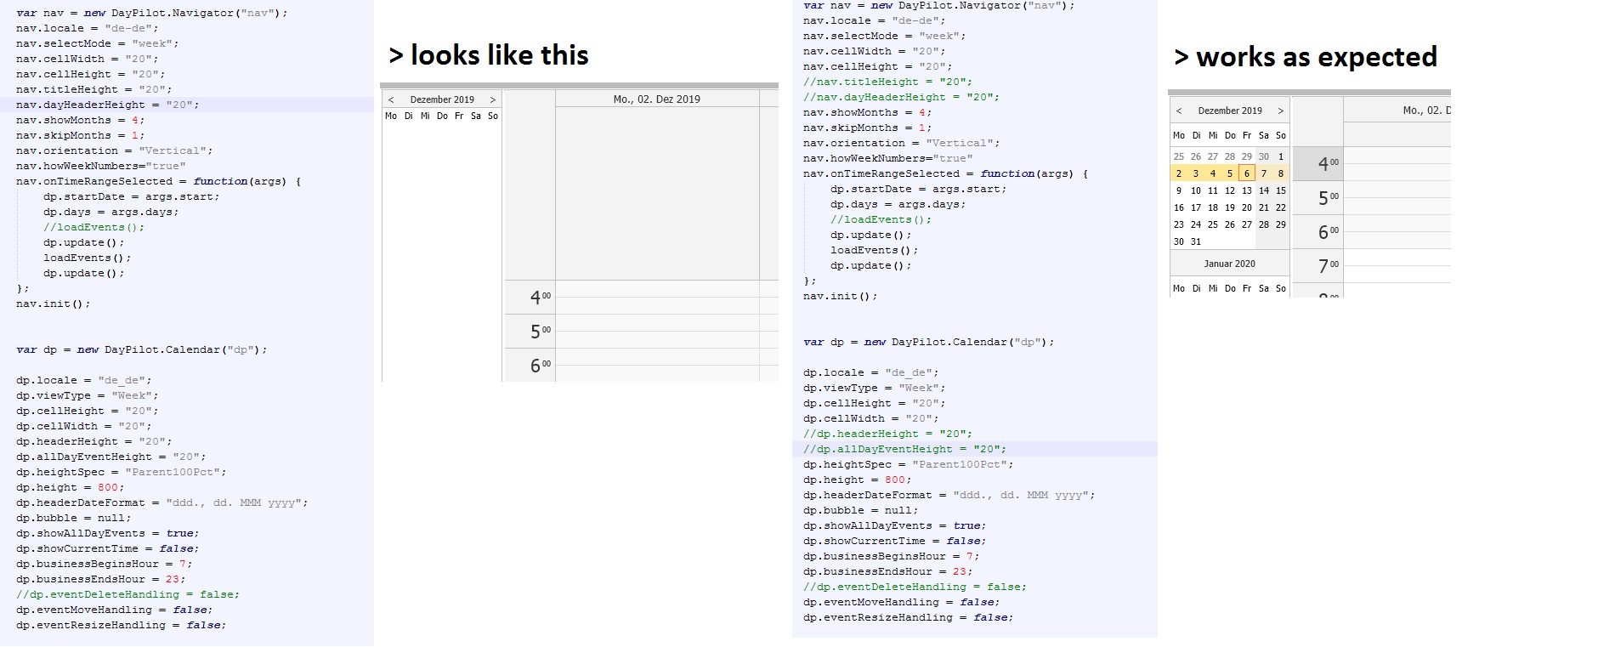Screen dimensions: 1615x647
Task: Click 'loadEvents();' uncommented line in right code
Action: 874,250
